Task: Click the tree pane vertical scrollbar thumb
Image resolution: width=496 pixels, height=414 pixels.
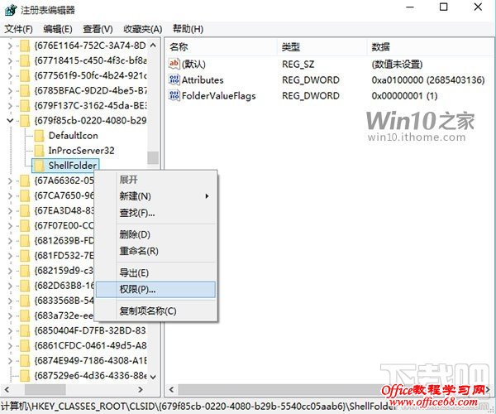Action: tap(153, 158)
